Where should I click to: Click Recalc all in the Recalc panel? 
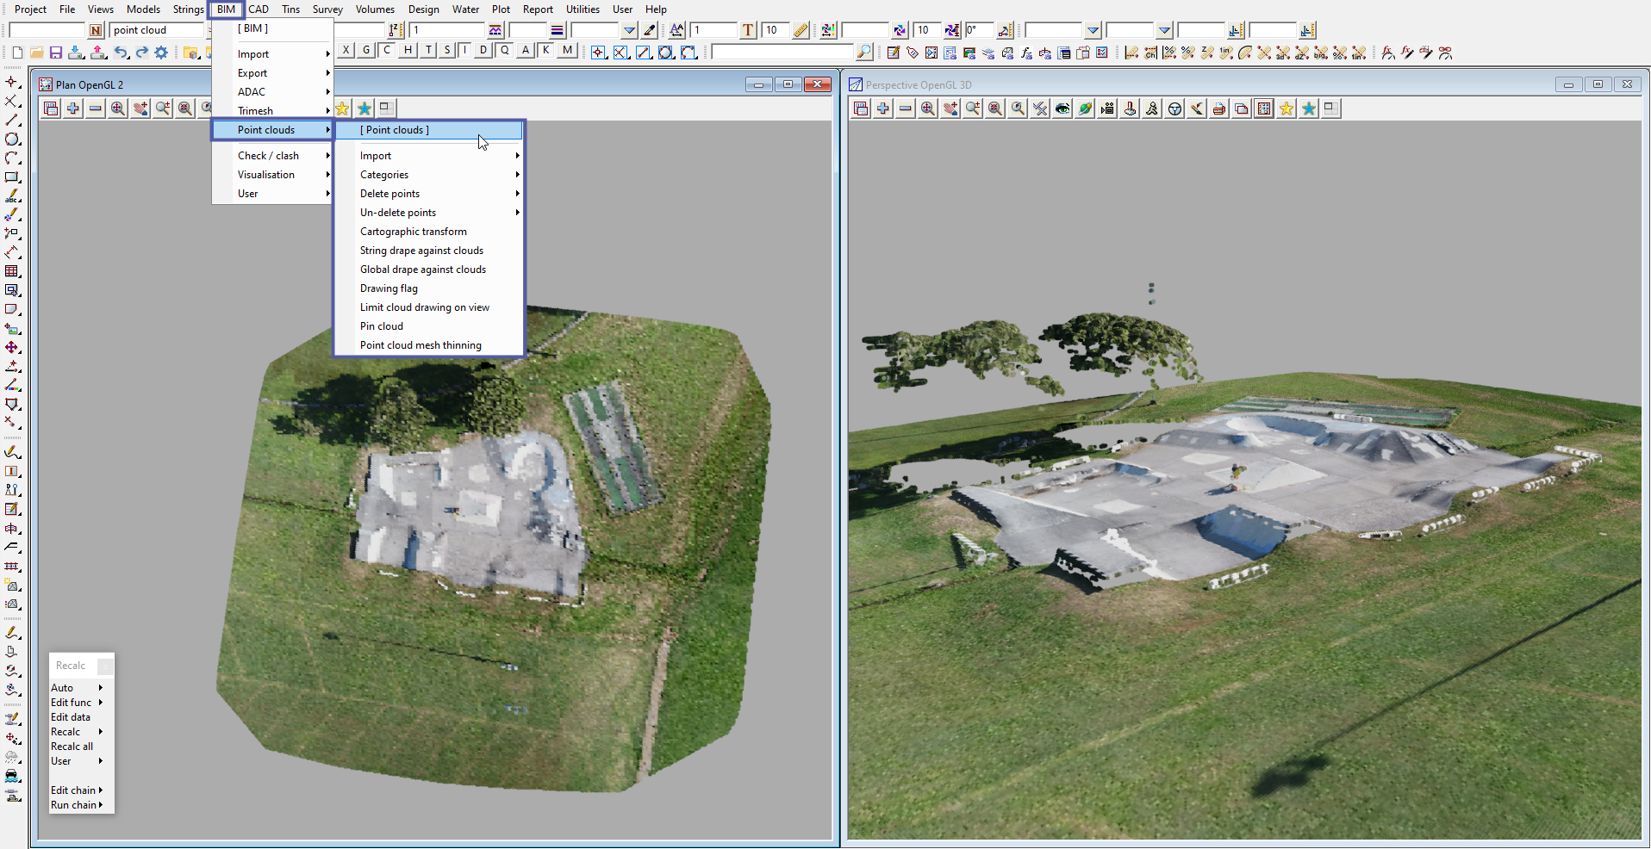pyautogui.click(x=72, y=747)
